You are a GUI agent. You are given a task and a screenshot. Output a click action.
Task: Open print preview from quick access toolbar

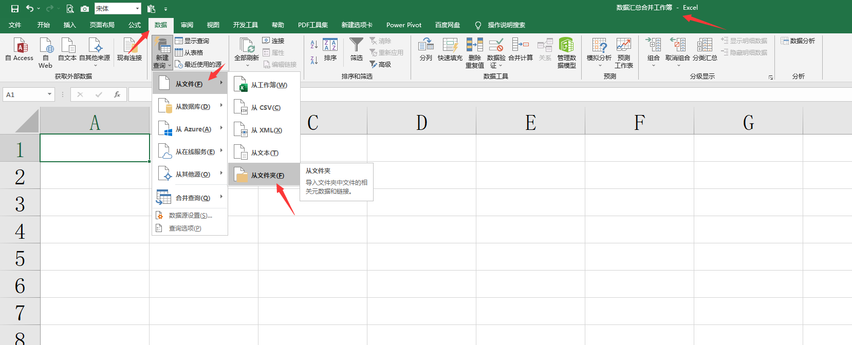[x=70, y=9]
